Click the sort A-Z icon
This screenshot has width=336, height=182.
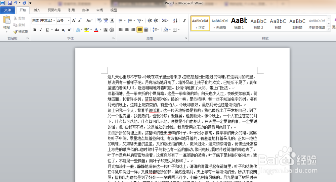[175, 20]
